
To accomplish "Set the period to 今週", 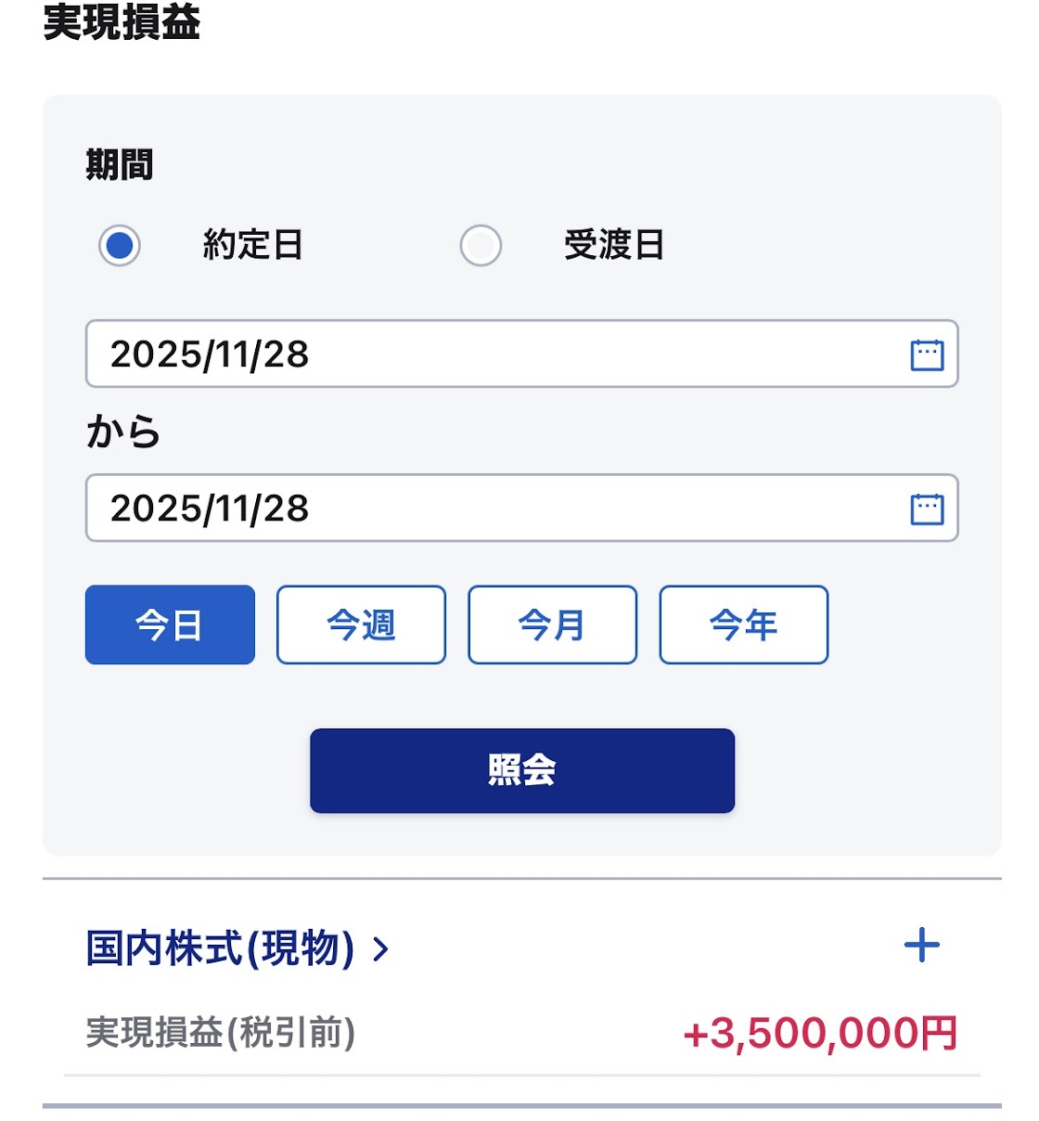I will 361,625.
